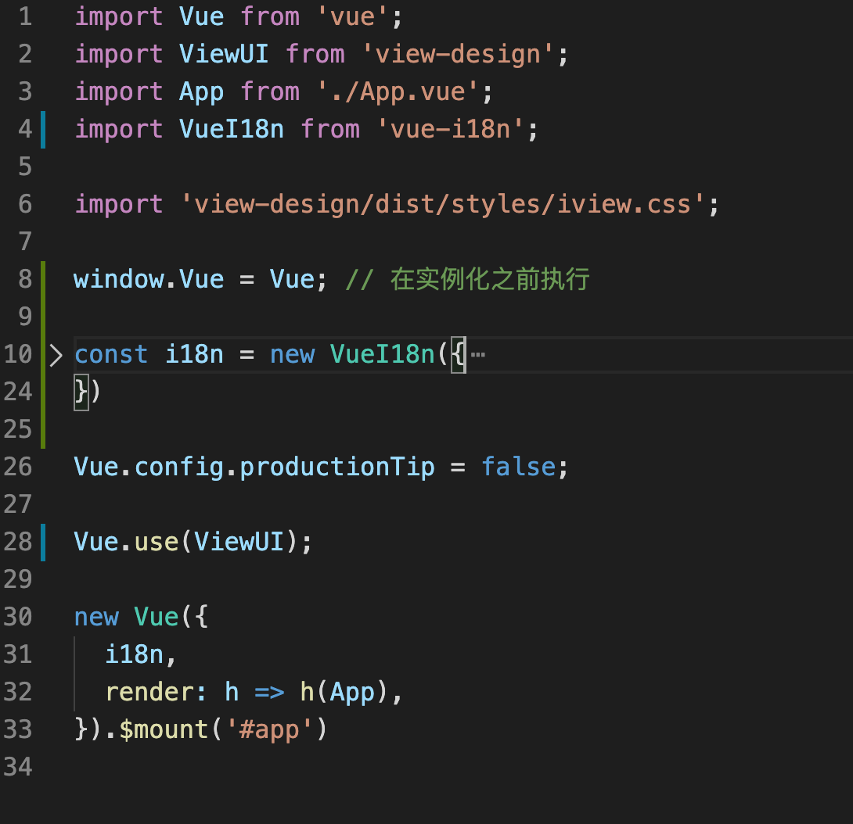This screenshot has width=853, height=824.
Task: Click the blue change indicator beside line 4
Action: coord(45,128)
